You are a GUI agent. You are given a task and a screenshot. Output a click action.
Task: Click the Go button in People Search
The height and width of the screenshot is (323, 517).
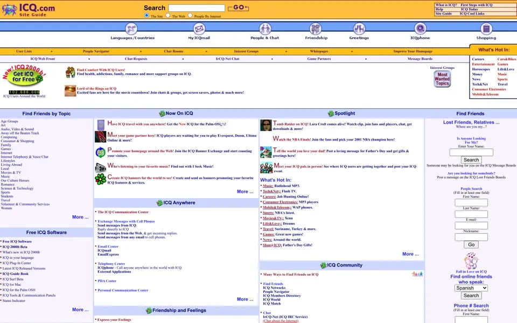tap(471, 244)
